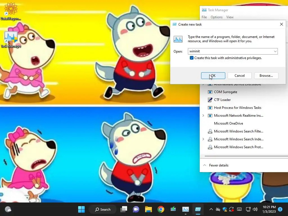Click the network tray icon
The height and width of the screenshot is (216, 288).
248,209
